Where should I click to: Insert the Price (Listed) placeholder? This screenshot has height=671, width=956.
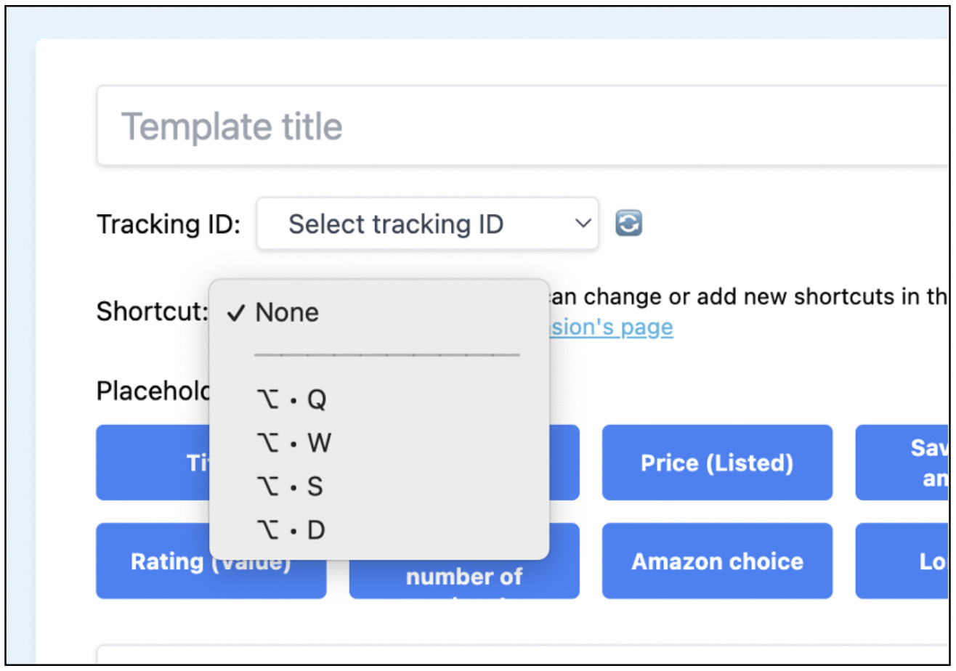pyautogui.click(x=716, y=463)
